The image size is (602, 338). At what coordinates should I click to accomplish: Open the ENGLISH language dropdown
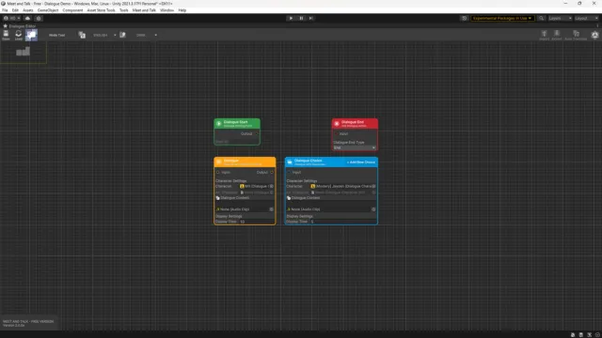104,35
